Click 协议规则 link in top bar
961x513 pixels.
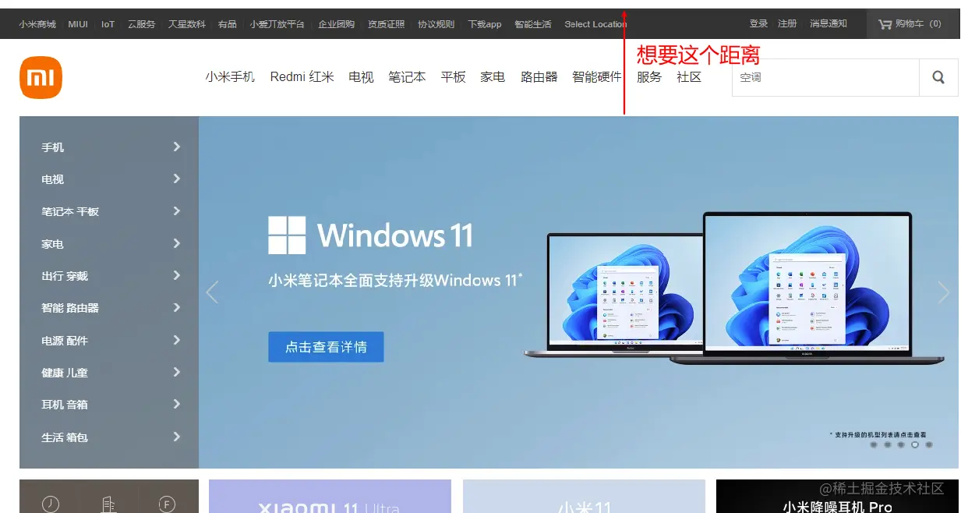436,24
